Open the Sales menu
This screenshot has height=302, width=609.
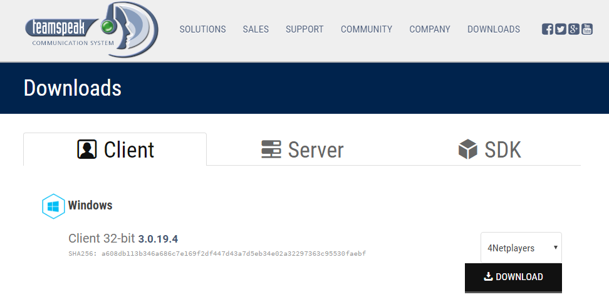click(256, 29)
